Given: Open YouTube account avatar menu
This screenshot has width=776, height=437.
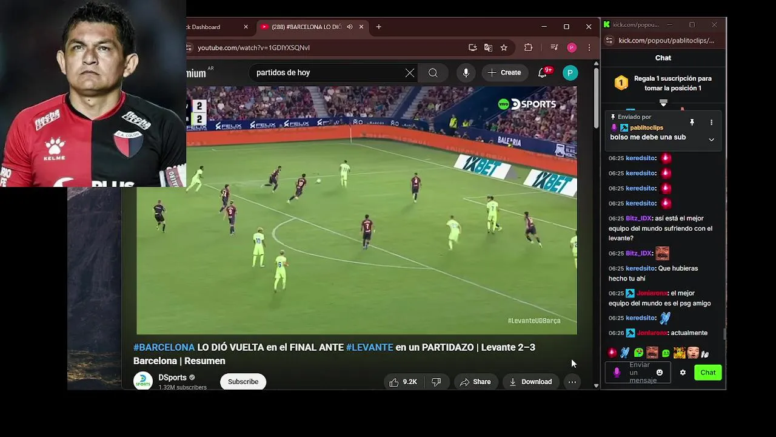Looking at the screenshot, I should [570, 73].
